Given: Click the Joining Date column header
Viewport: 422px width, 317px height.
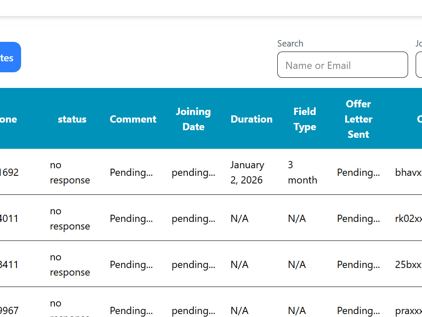Looking at the screenshot, I should (193, 119).
